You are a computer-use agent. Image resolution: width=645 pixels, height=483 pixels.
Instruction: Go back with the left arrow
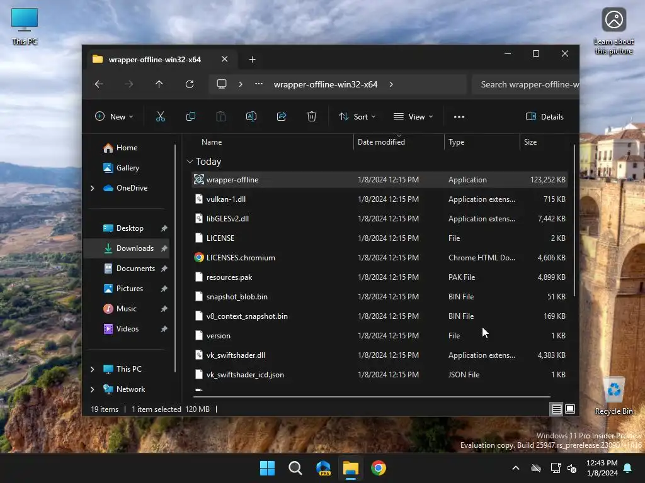(99, 84)
